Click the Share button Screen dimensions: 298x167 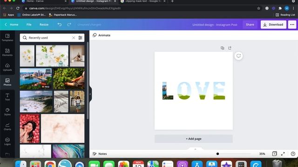pos(250,25)
